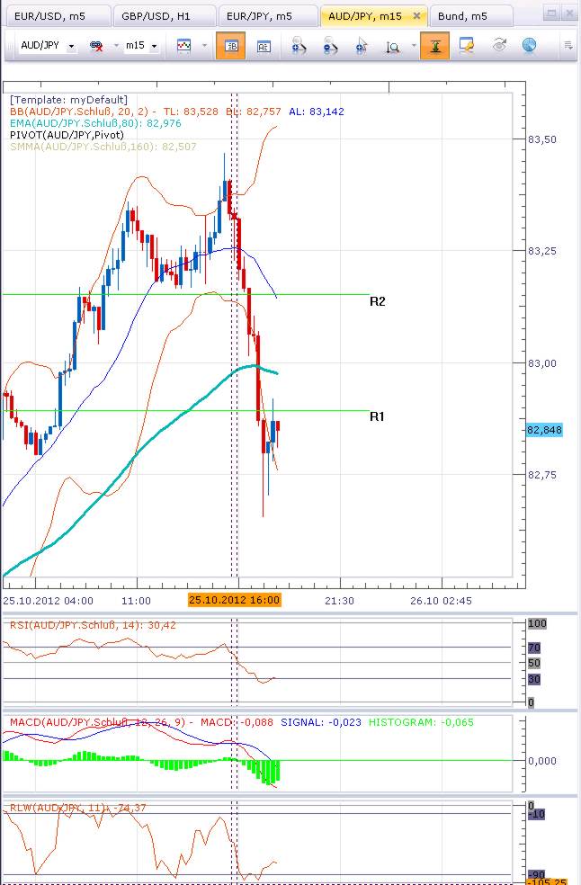The height and width of the screenshot is (885, 581).
Task: Click the R1 pivot line label
Action: (x=377, y=416)
